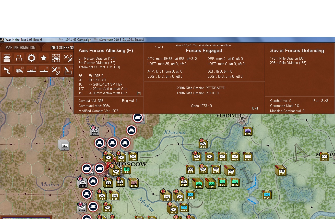Select the German infantry unit marked 8?16

pos(82,208)
